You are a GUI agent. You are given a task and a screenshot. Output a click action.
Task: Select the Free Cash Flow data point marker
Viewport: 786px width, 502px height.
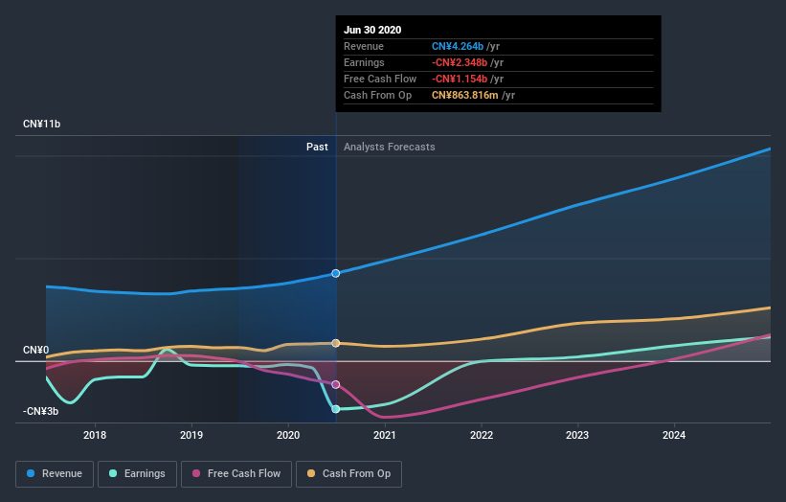click(336, 385)
